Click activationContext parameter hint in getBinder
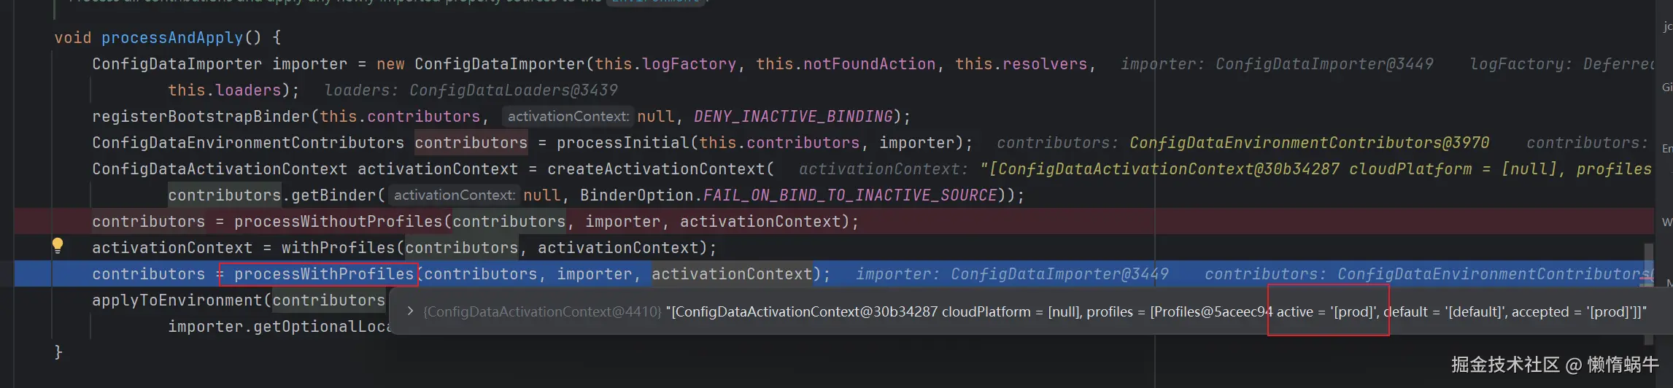 point(455,195)
